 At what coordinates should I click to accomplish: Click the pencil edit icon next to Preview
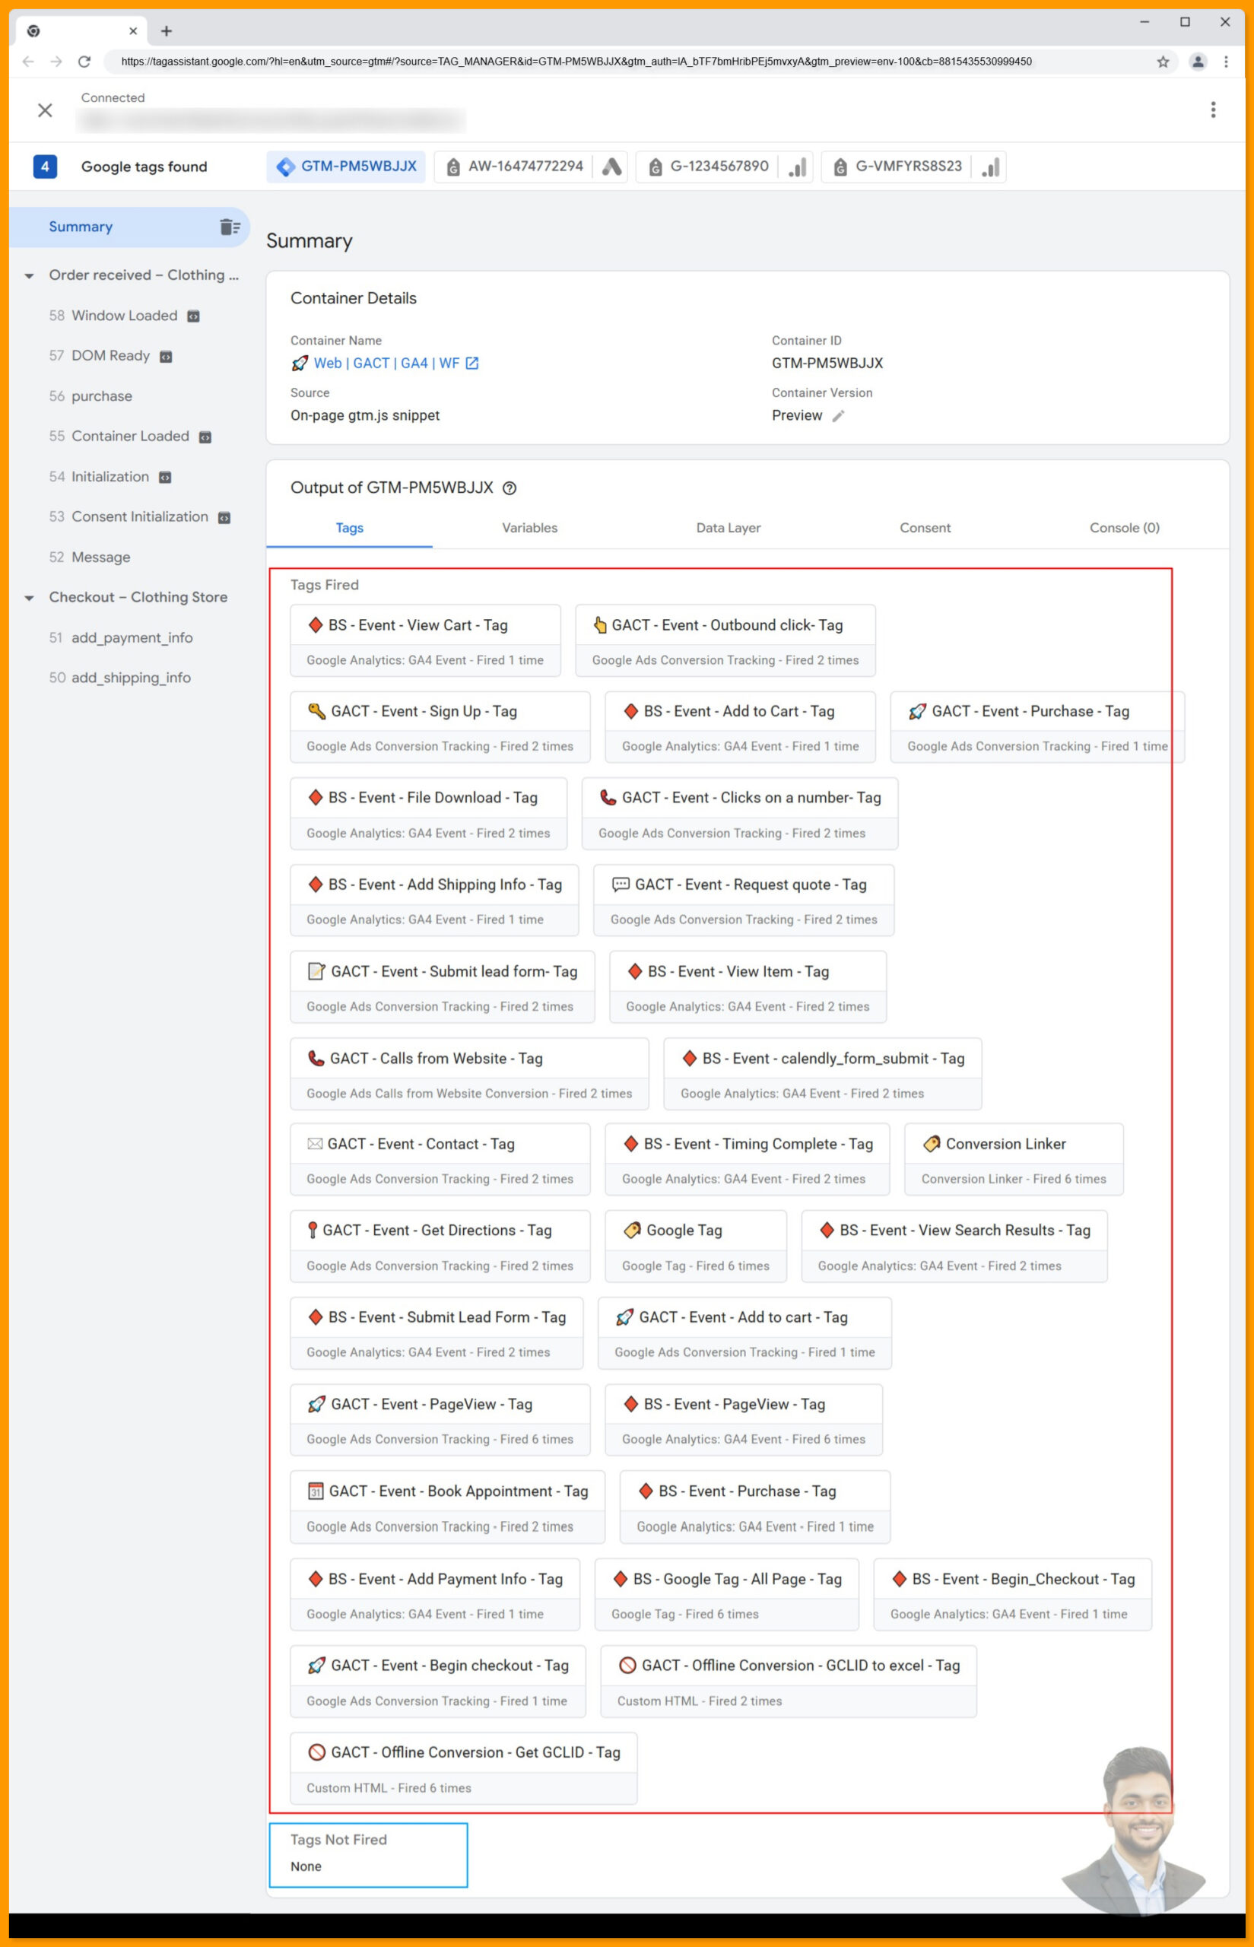click(x=840, y=415)
